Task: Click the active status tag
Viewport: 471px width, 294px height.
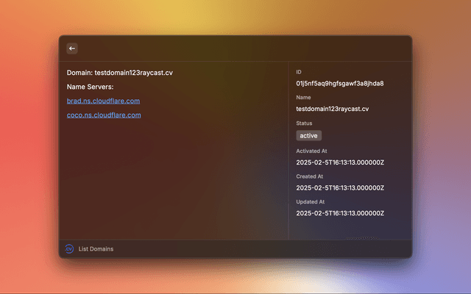Action: (308, 136)
